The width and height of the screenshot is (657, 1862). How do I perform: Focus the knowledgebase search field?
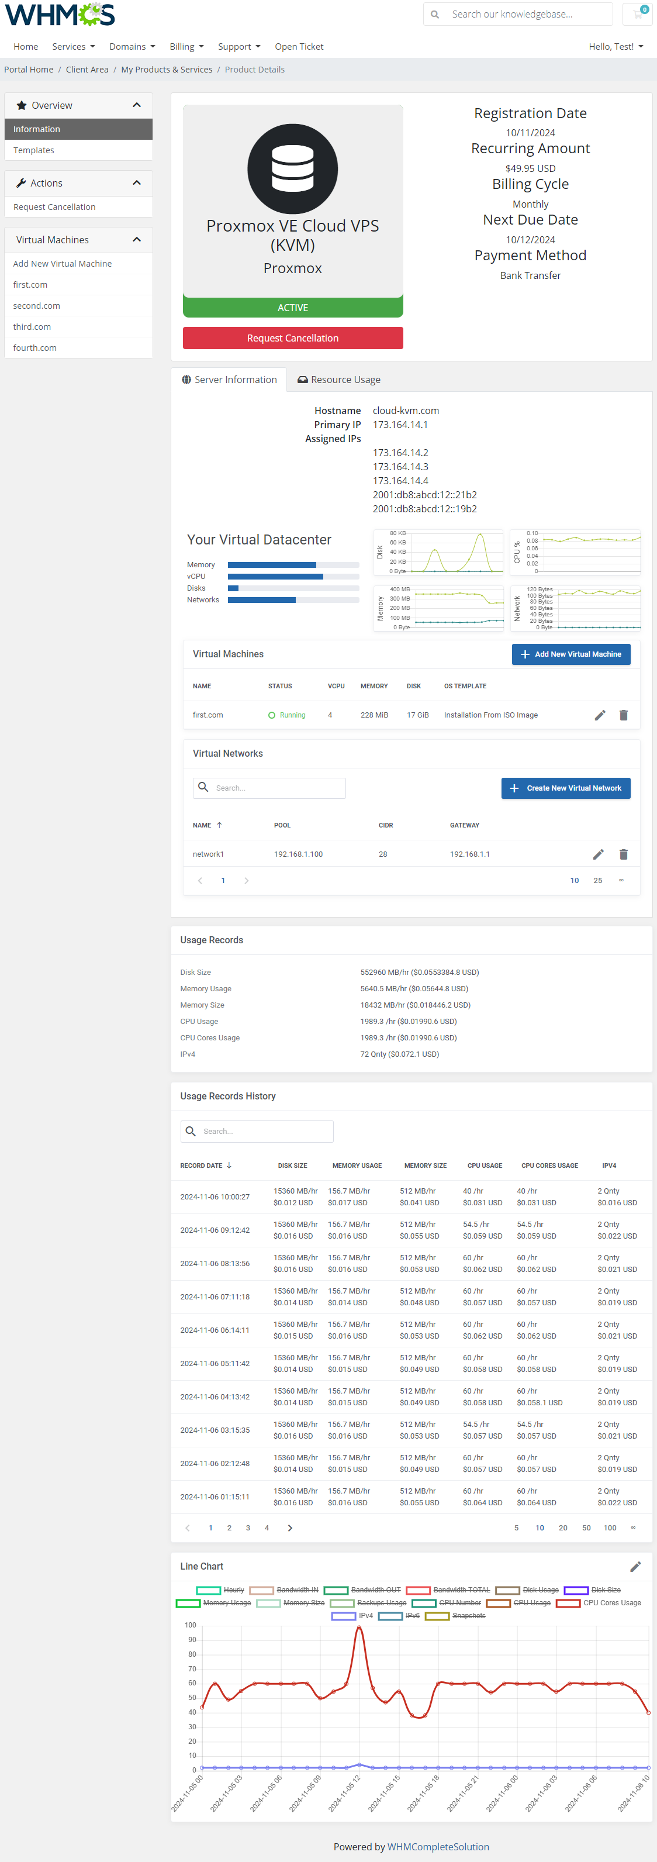[528, 15]
